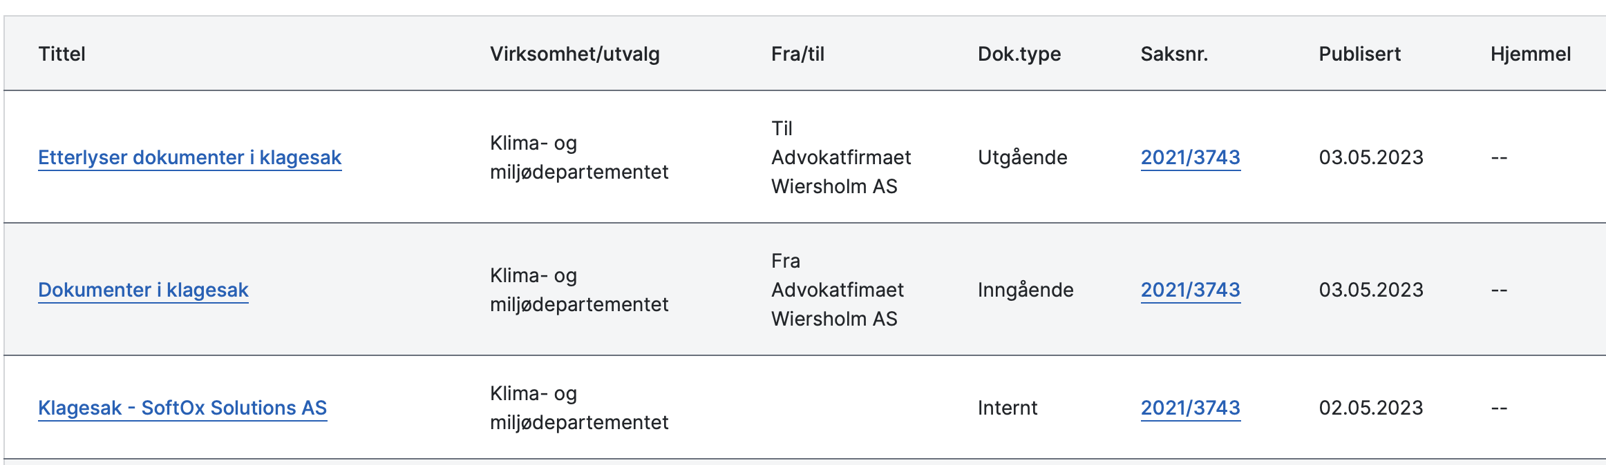Open the 'Etterlyser dokumenter i klagesak' link
The height and width of the screenshot is (465, 1606).
[189, 157]
